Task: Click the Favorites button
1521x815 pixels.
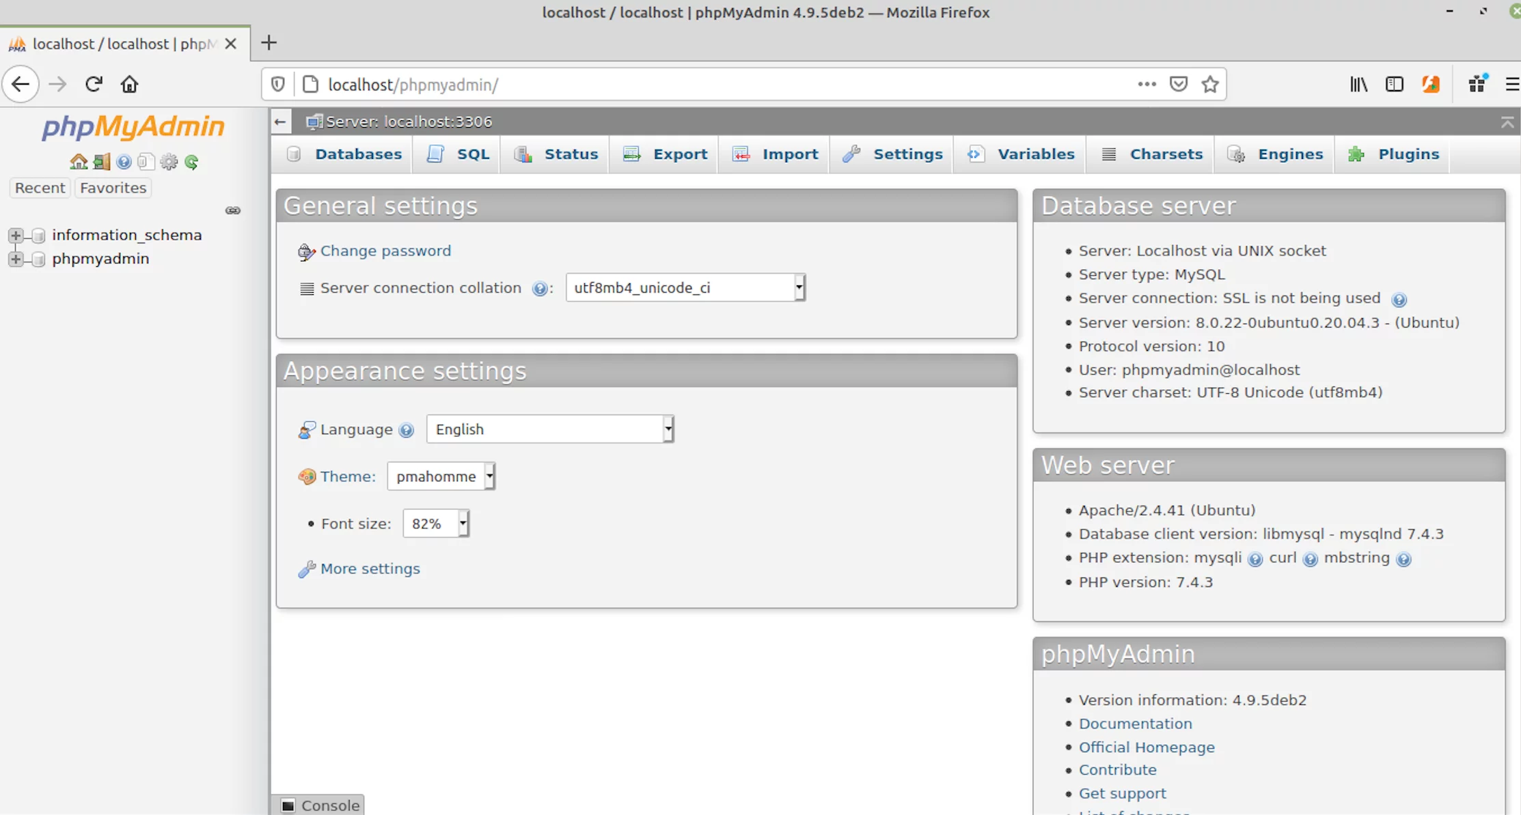Action: click(113, 188)
